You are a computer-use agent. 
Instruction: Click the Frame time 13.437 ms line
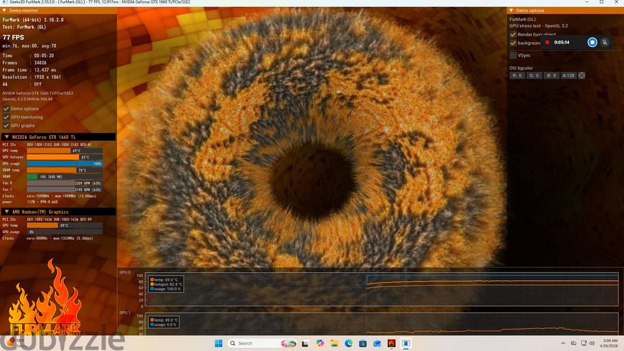(29, 70)
